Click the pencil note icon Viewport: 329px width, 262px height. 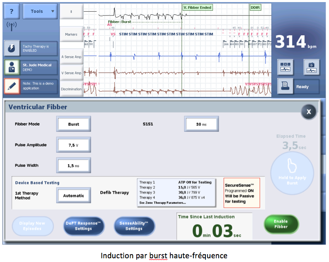click(12, 86)
